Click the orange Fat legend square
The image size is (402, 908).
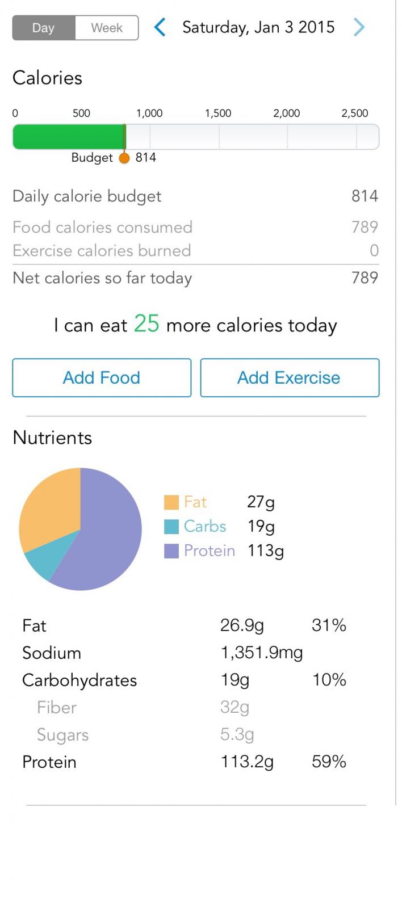pos(171,502)
